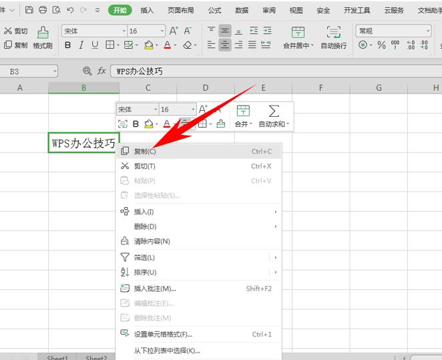Toggle Underline in the ribbon

click(x=95, y=45)
